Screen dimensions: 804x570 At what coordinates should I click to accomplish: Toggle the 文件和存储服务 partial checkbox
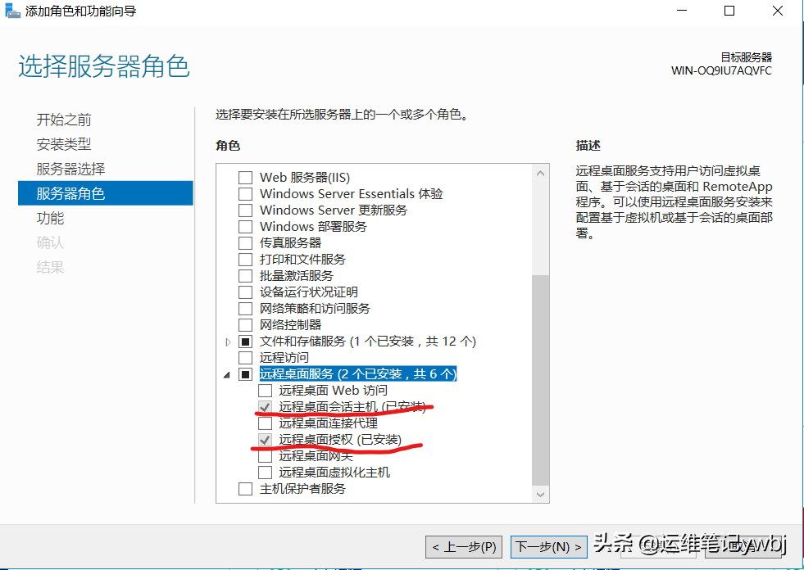[x=246, y=342]
